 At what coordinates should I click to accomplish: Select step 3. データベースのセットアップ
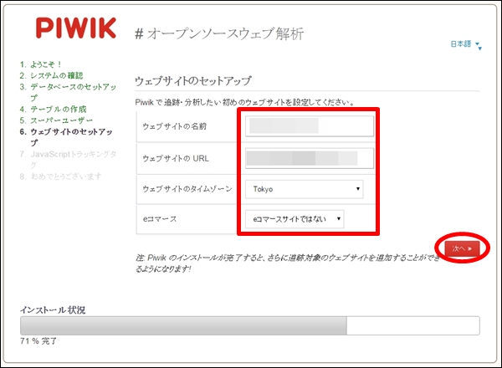[68, 92]
